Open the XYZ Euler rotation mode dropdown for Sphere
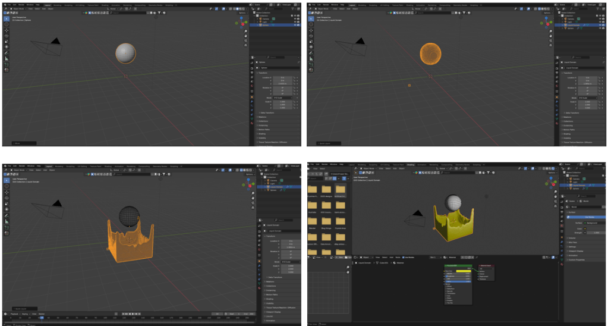Viewport: 608px width, 326px height. 283,98
